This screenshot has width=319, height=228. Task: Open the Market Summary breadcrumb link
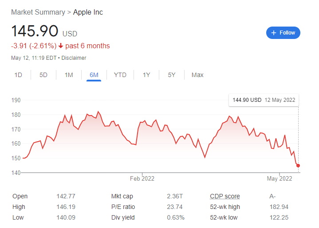pos(38,12)
